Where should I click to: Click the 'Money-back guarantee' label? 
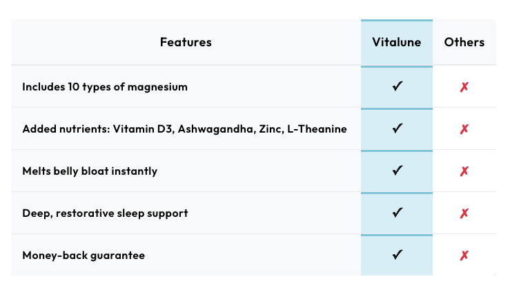pyautogui.click(x=84, y=256)
